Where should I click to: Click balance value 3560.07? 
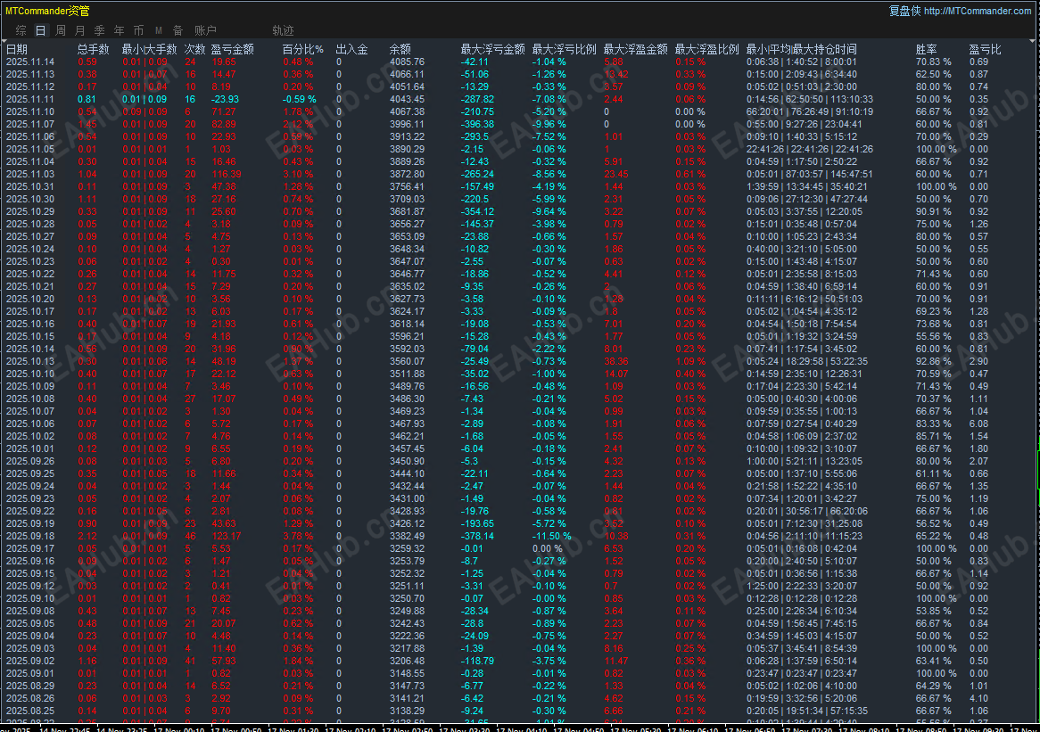tap(407, 361)
